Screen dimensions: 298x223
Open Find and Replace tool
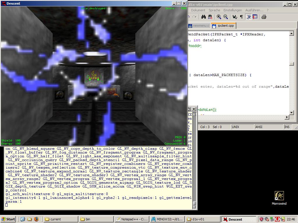tap(210, 17)
